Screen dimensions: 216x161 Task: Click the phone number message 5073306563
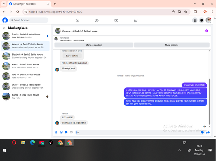coord(67,118)
